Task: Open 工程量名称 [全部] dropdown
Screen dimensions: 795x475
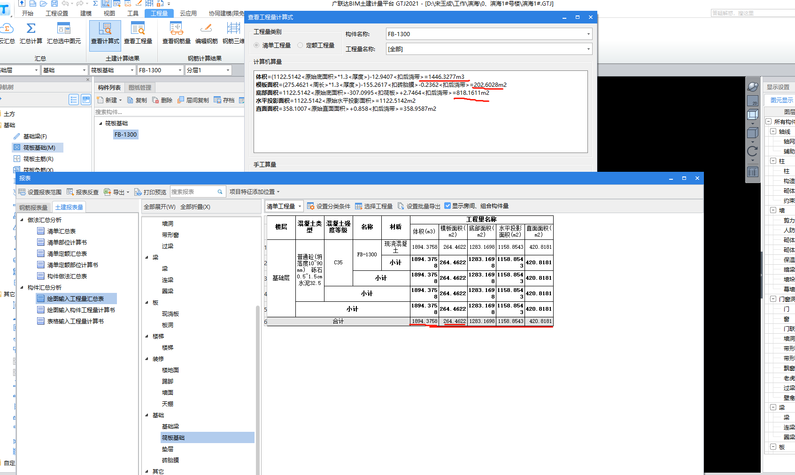Action: click(x=588, y=49)
